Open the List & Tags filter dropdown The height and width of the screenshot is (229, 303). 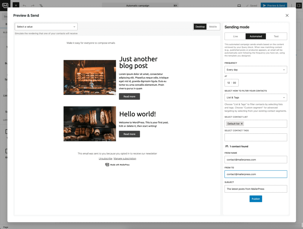pos(256,97)
